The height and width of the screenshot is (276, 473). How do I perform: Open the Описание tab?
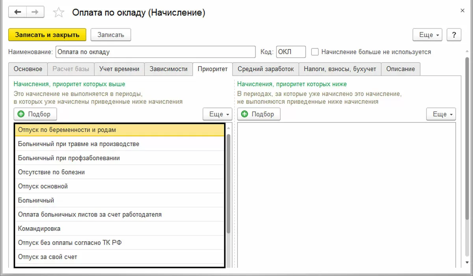pyautogui.click(x=400, y=69)
